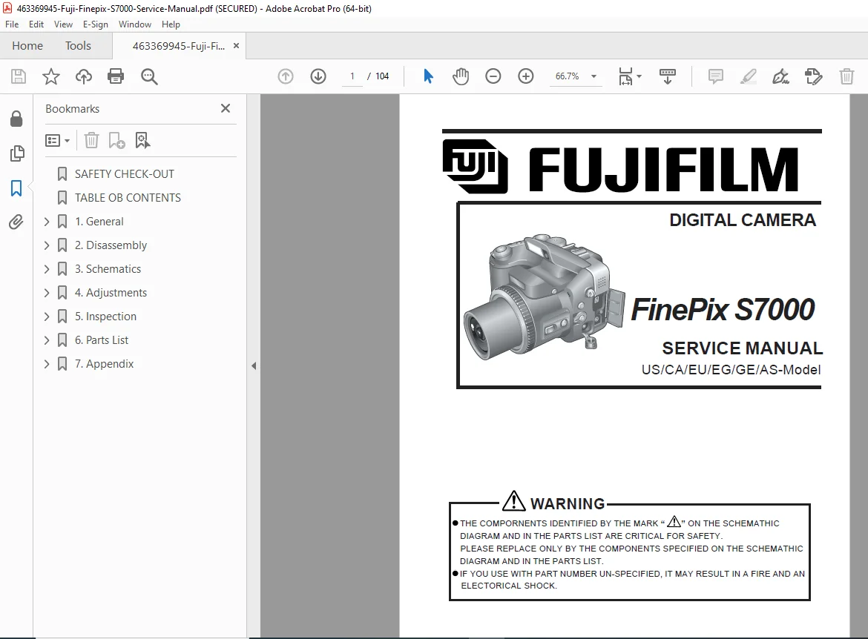Screen dimensions: 868x639
Task: Activate the Hand pan tool
Action: [461, 76]
